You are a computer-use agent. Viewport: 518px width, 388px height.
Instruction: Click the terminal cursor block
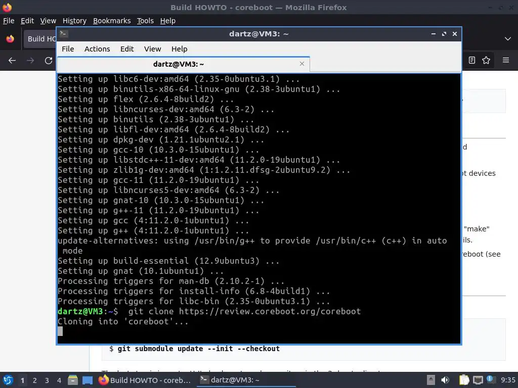60,331
